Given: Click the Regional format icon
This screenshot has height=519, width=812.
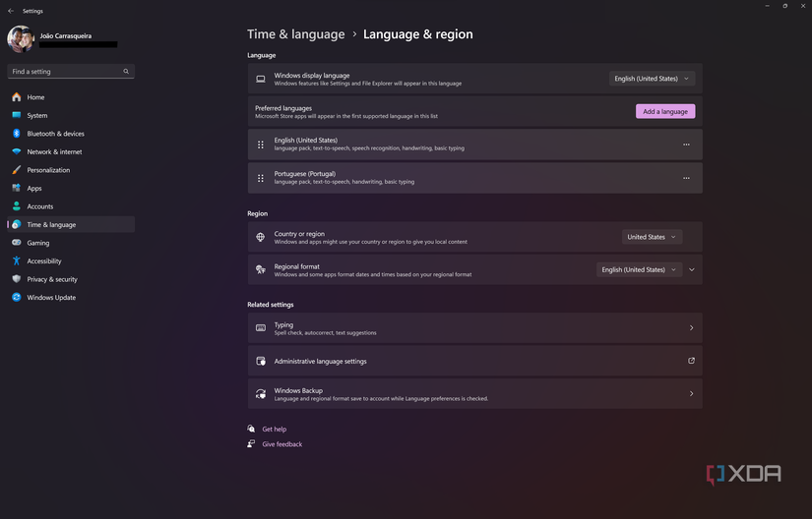Looking at the screenshot, I should [261, 270].
